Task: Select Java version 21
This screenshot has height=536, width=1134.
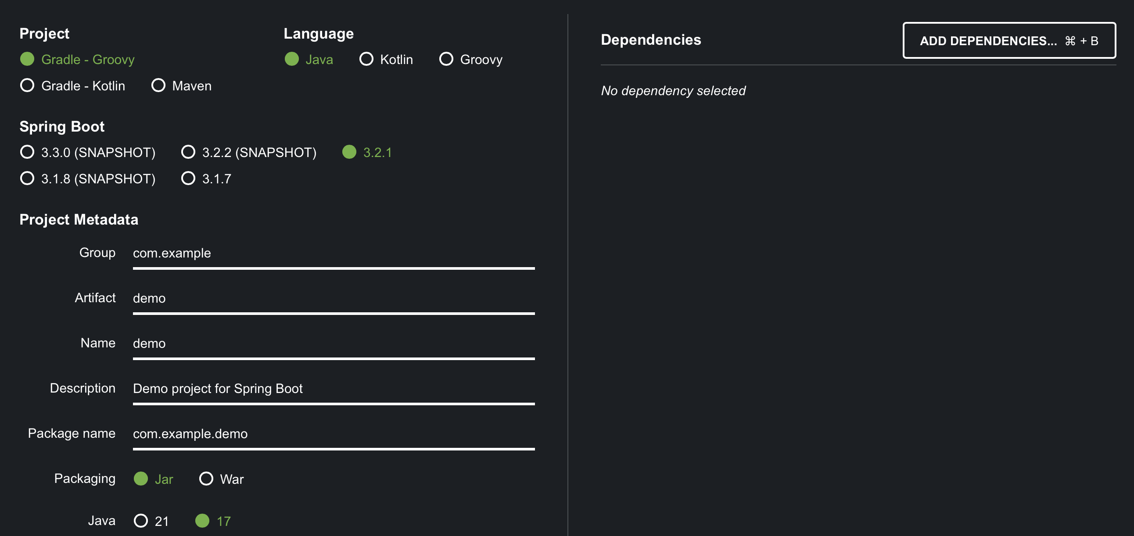Action: (x=151, y=521)
